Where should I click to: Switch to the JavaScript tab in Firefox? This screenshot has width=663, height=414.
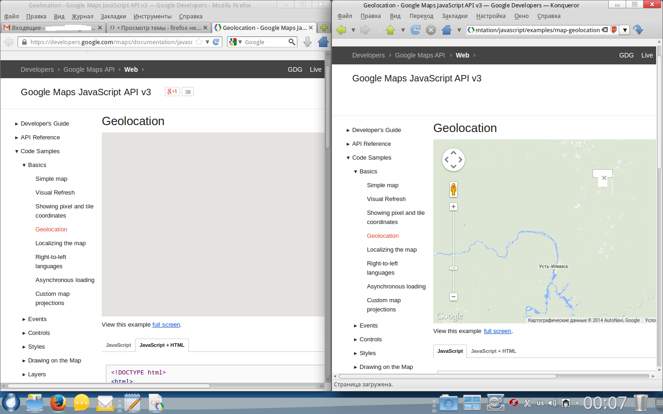pos(118,345)
